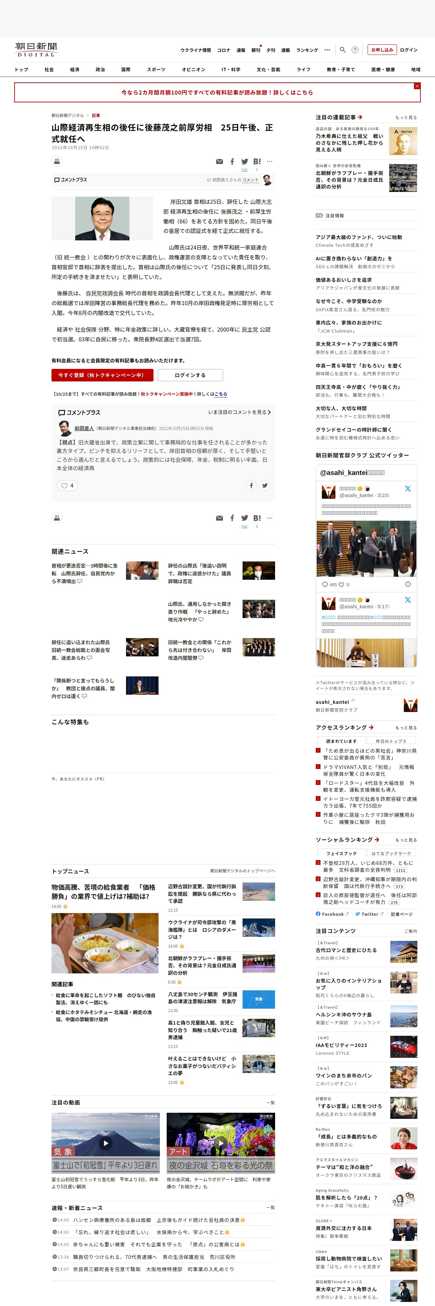
Task: Open the IT・科学 section in navigation
Action: point(231,70)
